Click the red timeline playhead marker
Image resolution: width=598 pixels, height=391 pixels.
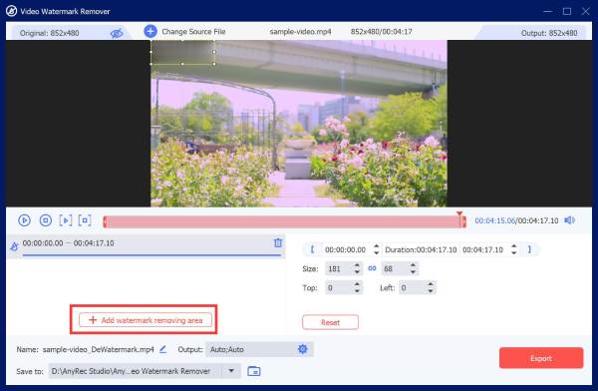coord(459,214)
